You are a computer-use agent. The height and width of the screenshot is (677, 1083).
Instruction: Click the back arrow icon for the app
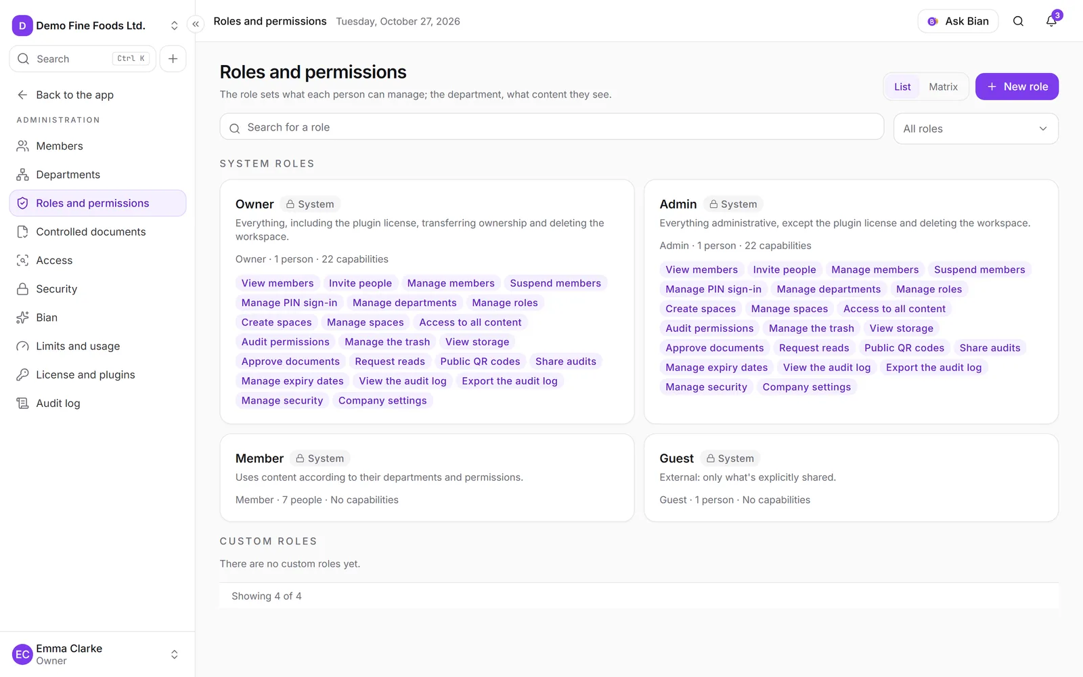(23, 95)
